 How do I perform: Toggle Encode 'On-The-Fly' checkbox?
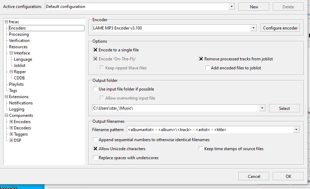point(95,59)
